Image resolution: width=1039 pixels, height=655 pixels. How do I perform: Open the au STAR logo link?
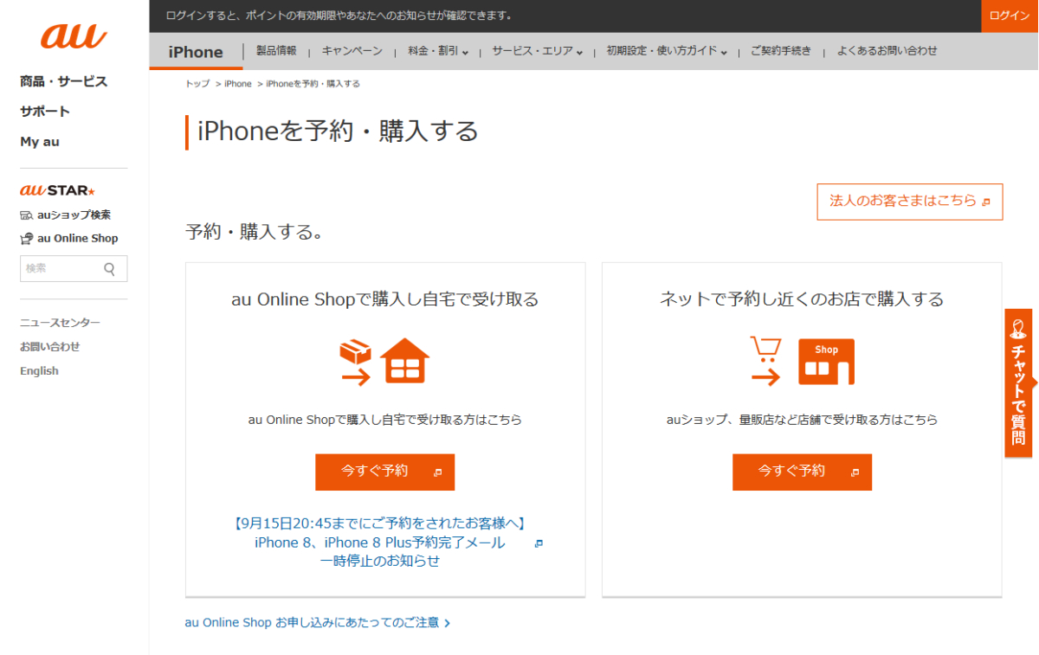pyautogui.click(x=57, y=190)
